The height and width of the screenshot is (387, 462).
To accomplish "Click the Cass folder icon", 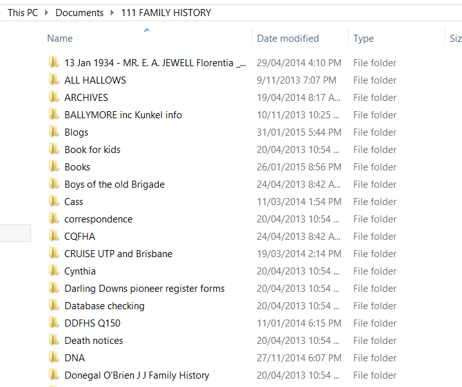I will 54,202.
